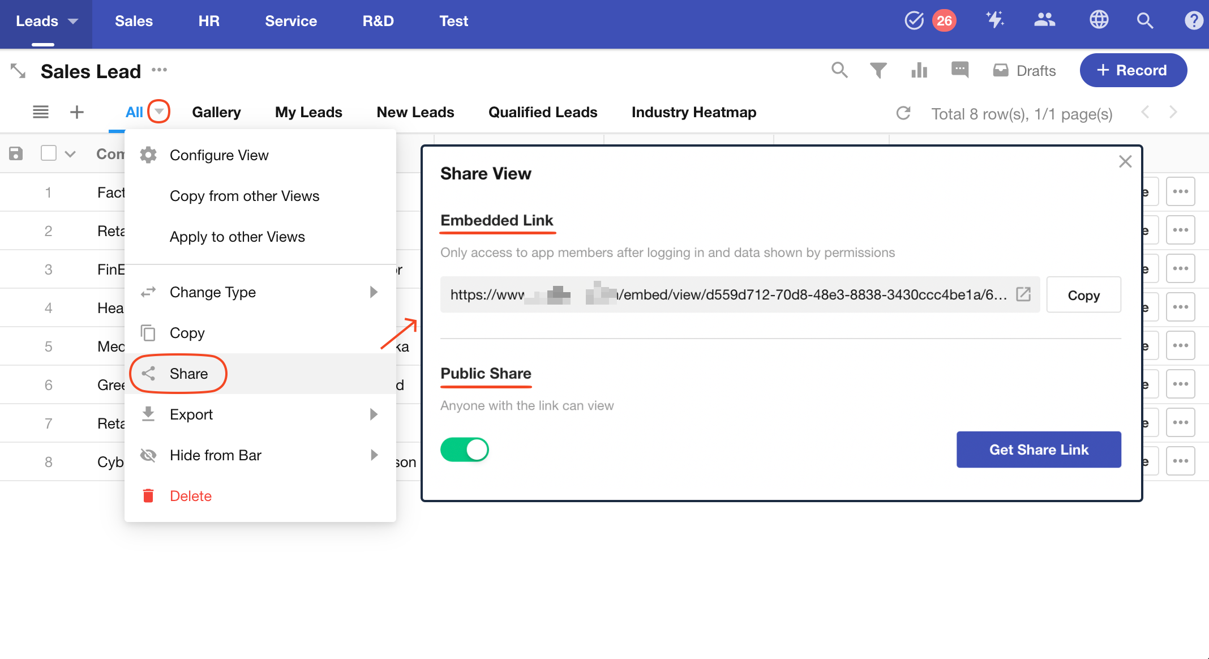Add a new view with plus icon
This screenshot has height=659, width=1209.
[x=77, y=112]
